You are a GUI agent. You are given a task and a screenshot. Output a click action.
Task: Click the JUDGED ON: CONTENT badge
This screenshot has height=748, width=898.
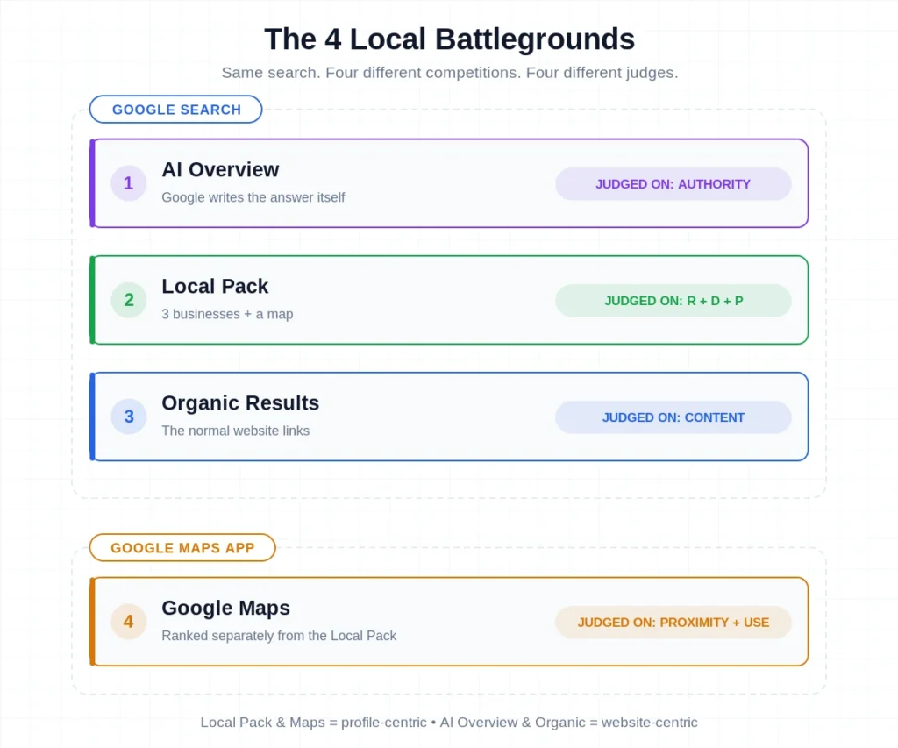(673, 417)
